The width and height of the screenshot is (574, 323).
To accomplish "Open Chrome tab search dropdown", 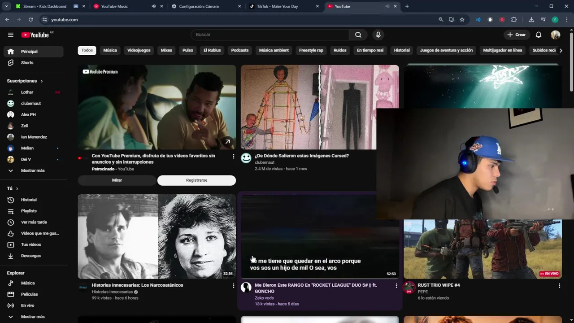I will pos(6,6).
